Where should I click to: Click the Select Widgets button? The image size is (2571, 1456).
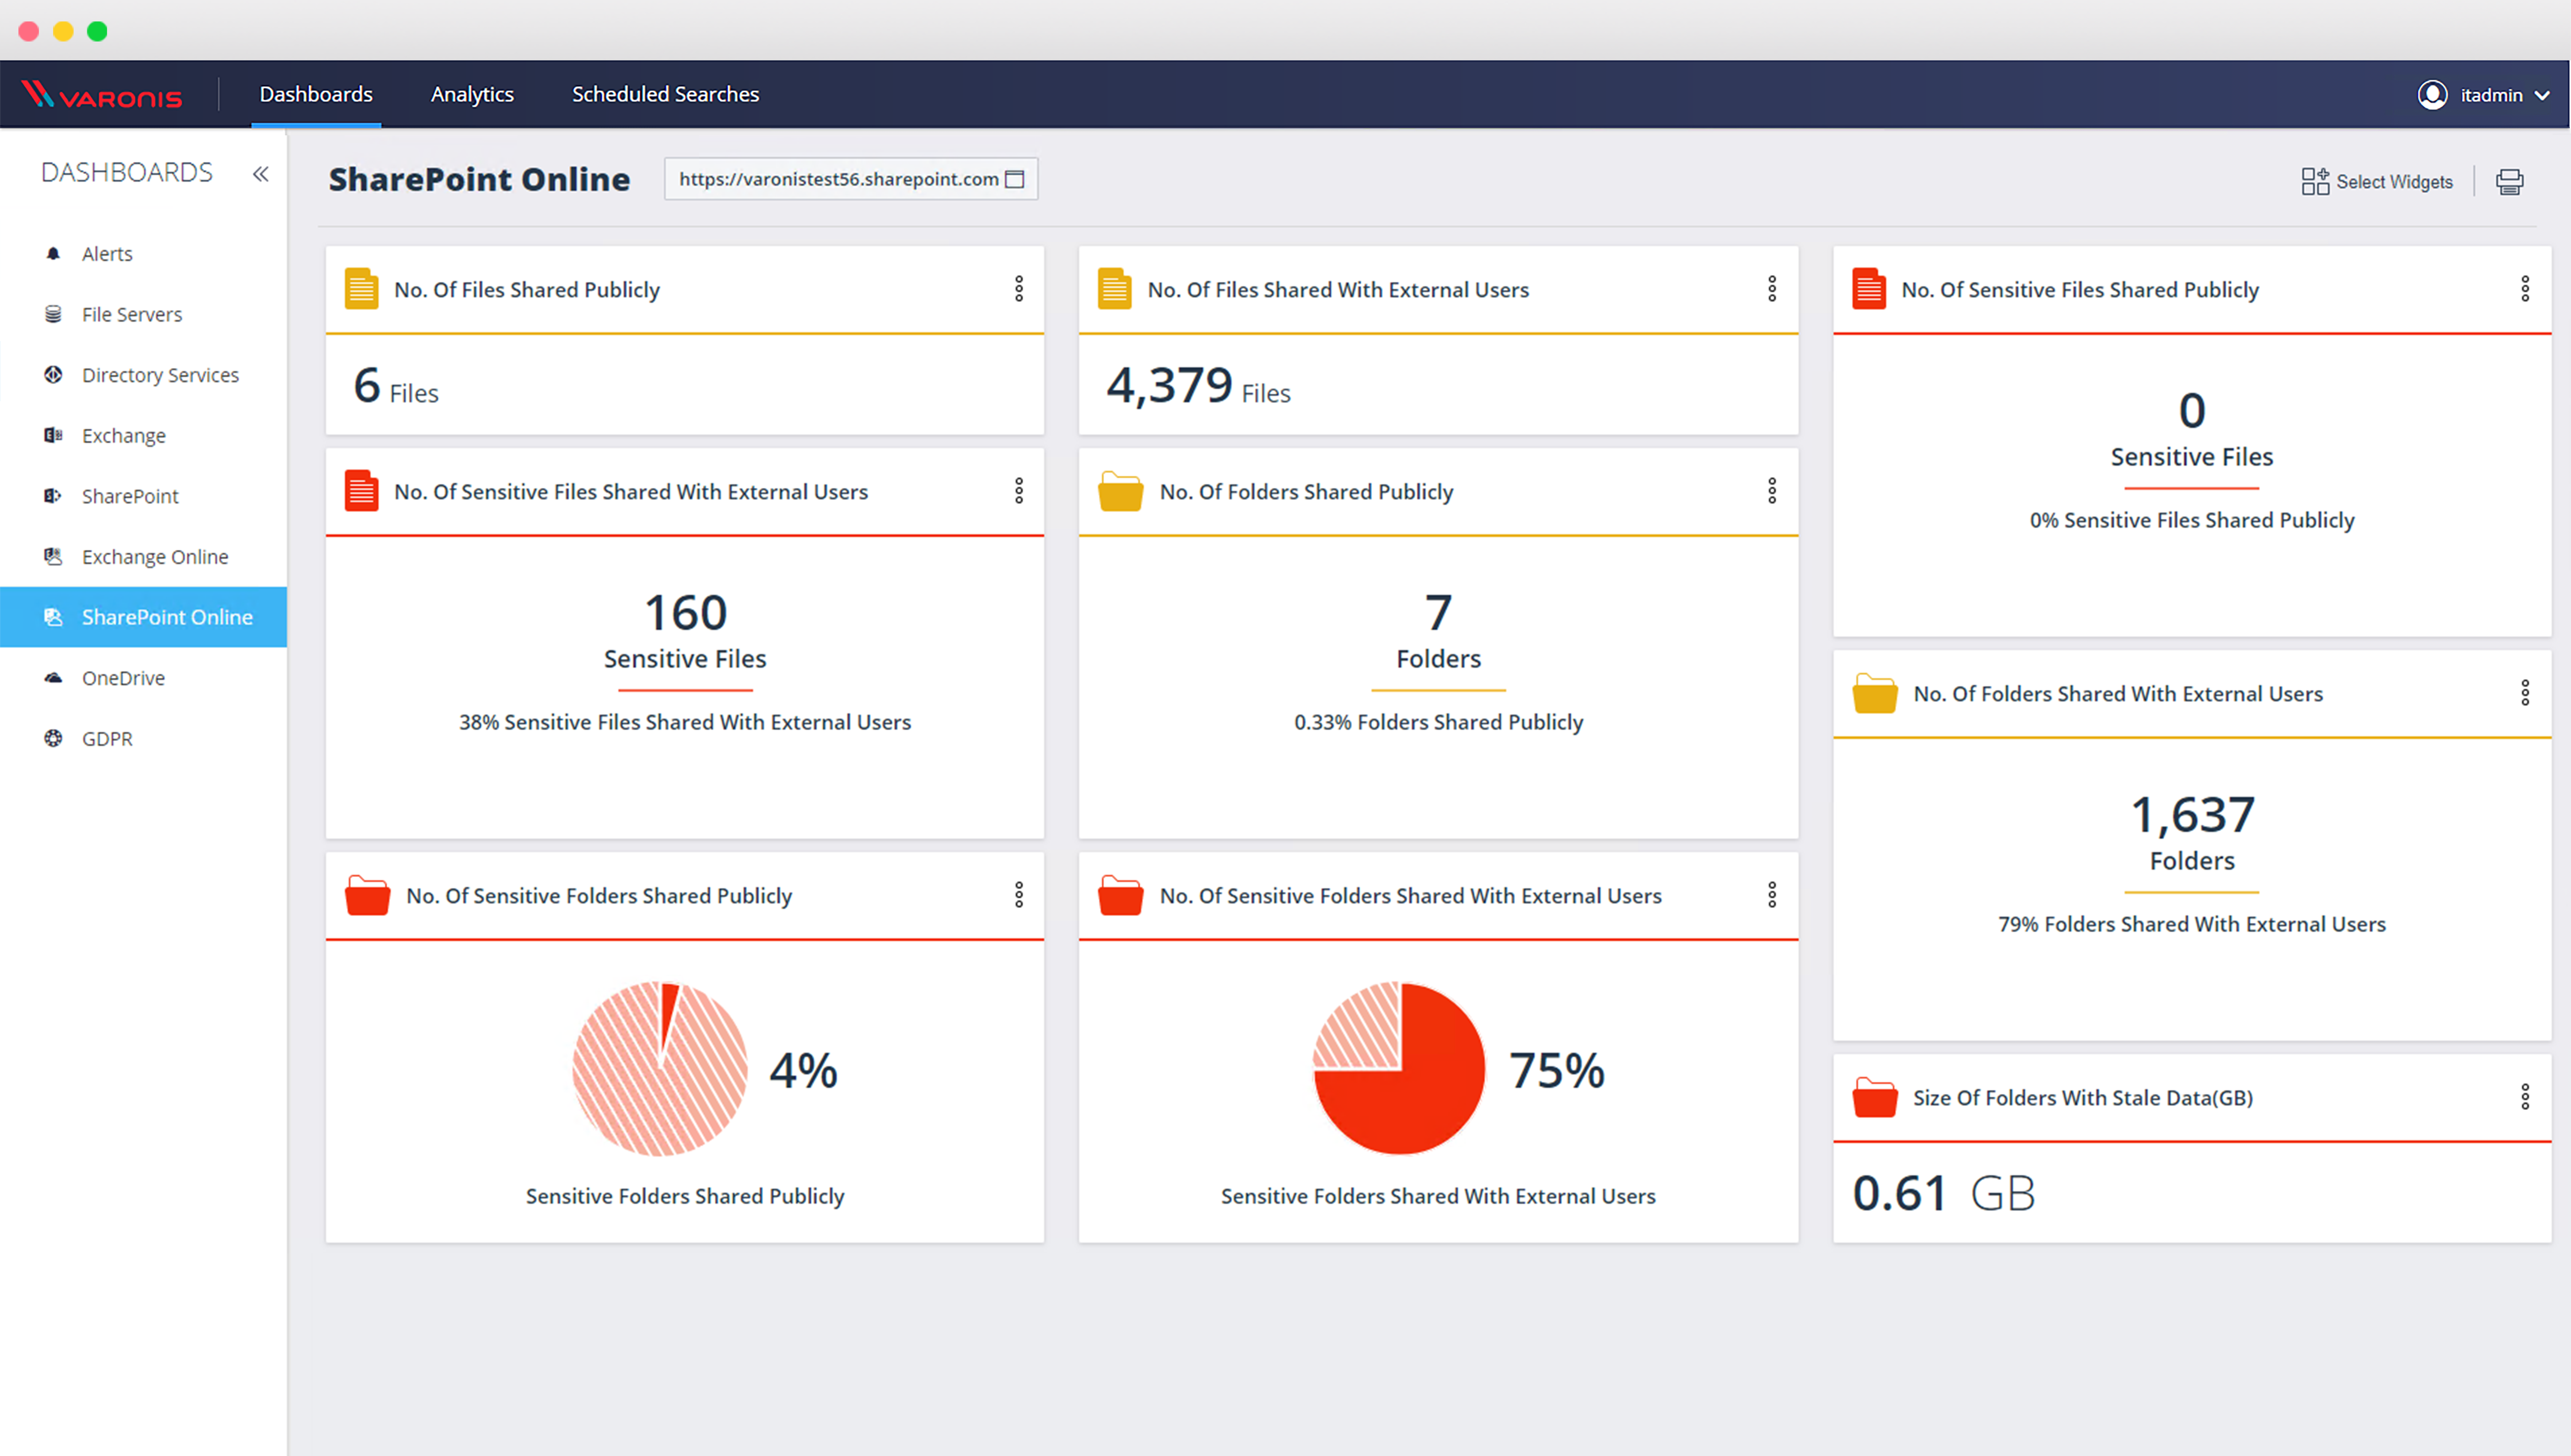coord(2377,182)
